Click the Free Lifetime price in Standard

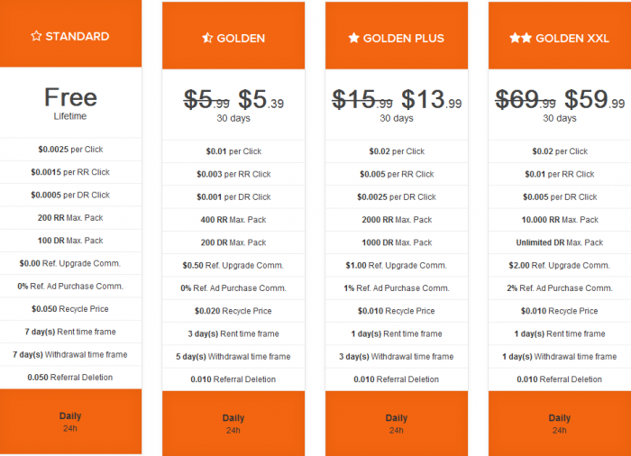click(x=70, y=103)
